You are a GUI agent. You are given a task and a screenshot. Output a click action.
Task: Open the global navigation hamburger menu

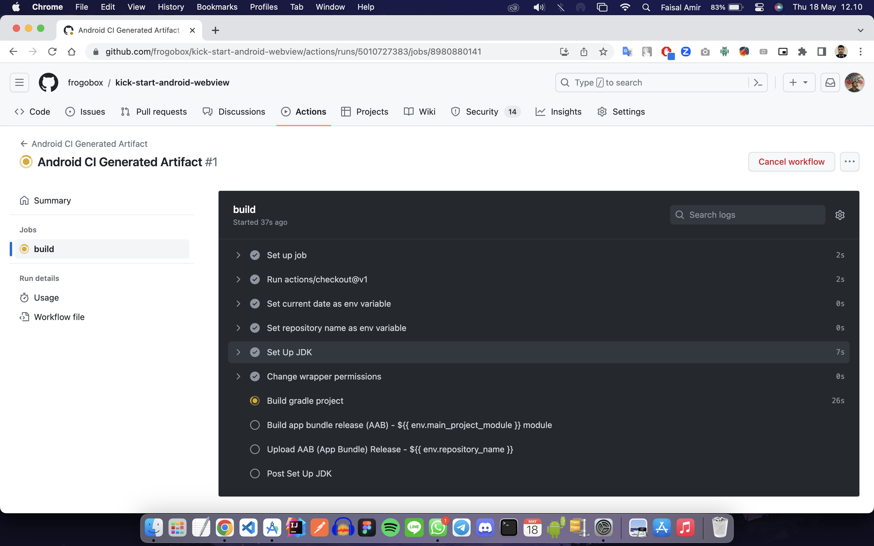19,83
